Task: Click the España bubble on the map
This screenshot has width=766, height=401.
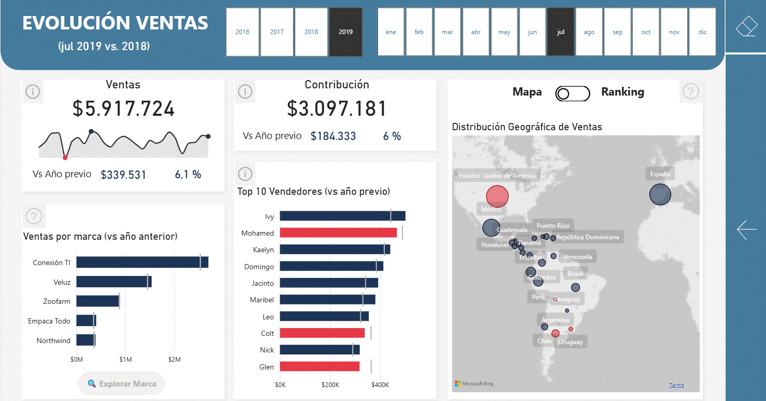Action: coord(660,194)
